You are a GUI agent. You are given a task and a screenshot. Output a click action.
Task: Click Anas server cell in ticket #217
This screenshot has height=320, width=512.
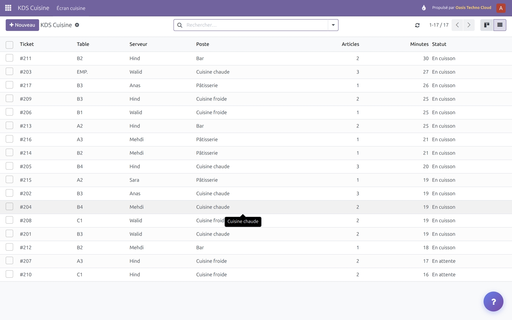[x=135, y=85]
